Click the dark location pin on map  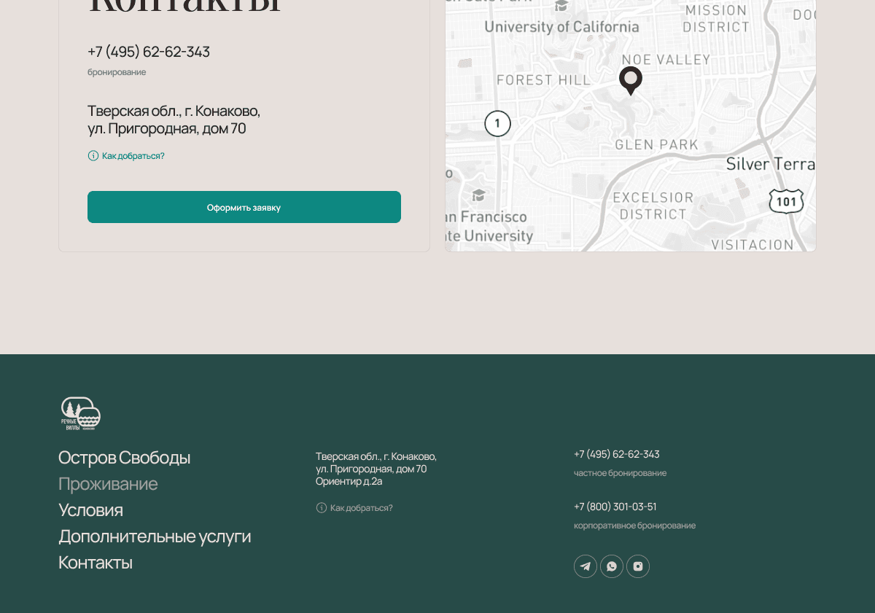coord(631,79)
